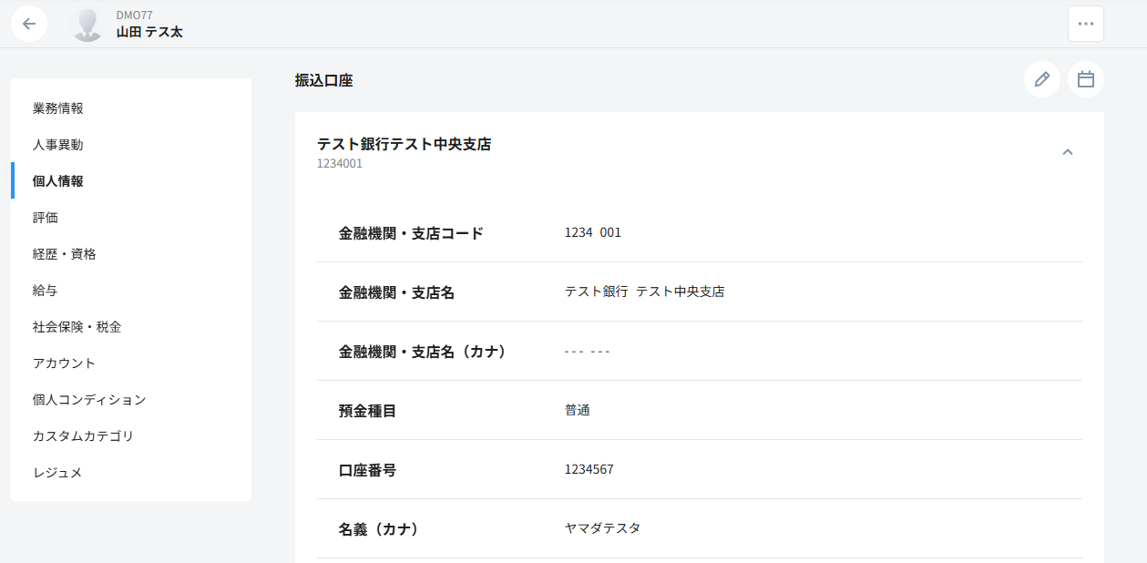The height and width of the screenshot is (563, 1147).
Task: Select 人事異動 in the sidebar
Action: [58, 145]
